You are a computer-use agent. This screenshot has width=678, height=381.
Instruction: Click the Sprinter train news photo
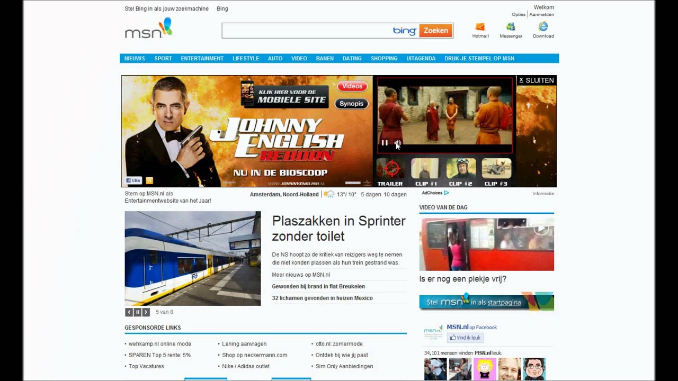tap(193, 258)
